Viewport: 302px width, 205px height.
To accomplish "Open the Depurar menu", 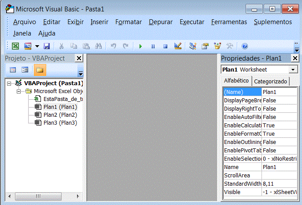I will [161, 22].
